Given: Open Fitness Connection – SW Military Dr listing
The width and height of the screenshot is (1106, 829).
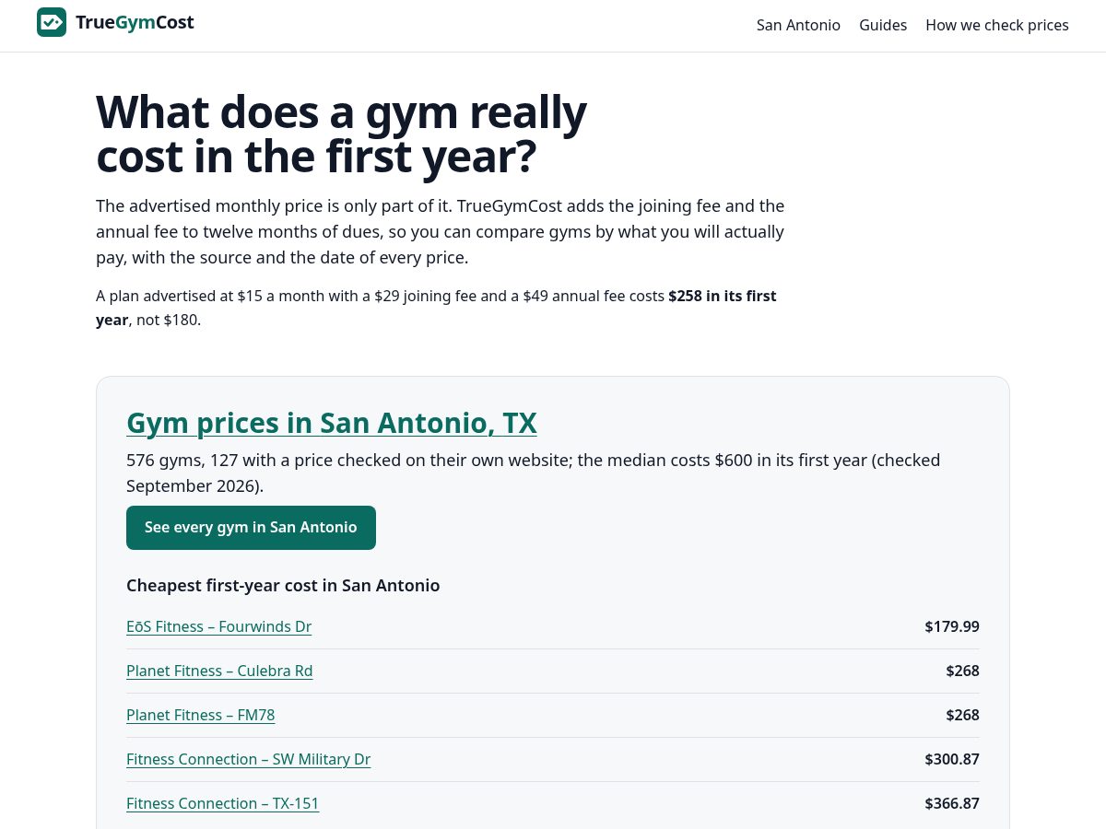Looking at the screenshot, I should (x=248, y=759).
